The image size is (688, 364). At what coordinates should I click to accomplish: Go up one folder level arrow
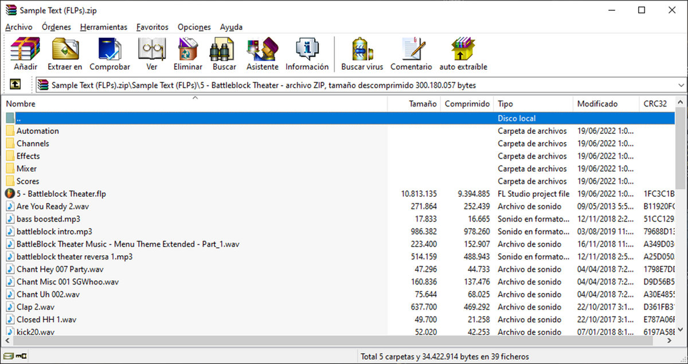point(15,85)
